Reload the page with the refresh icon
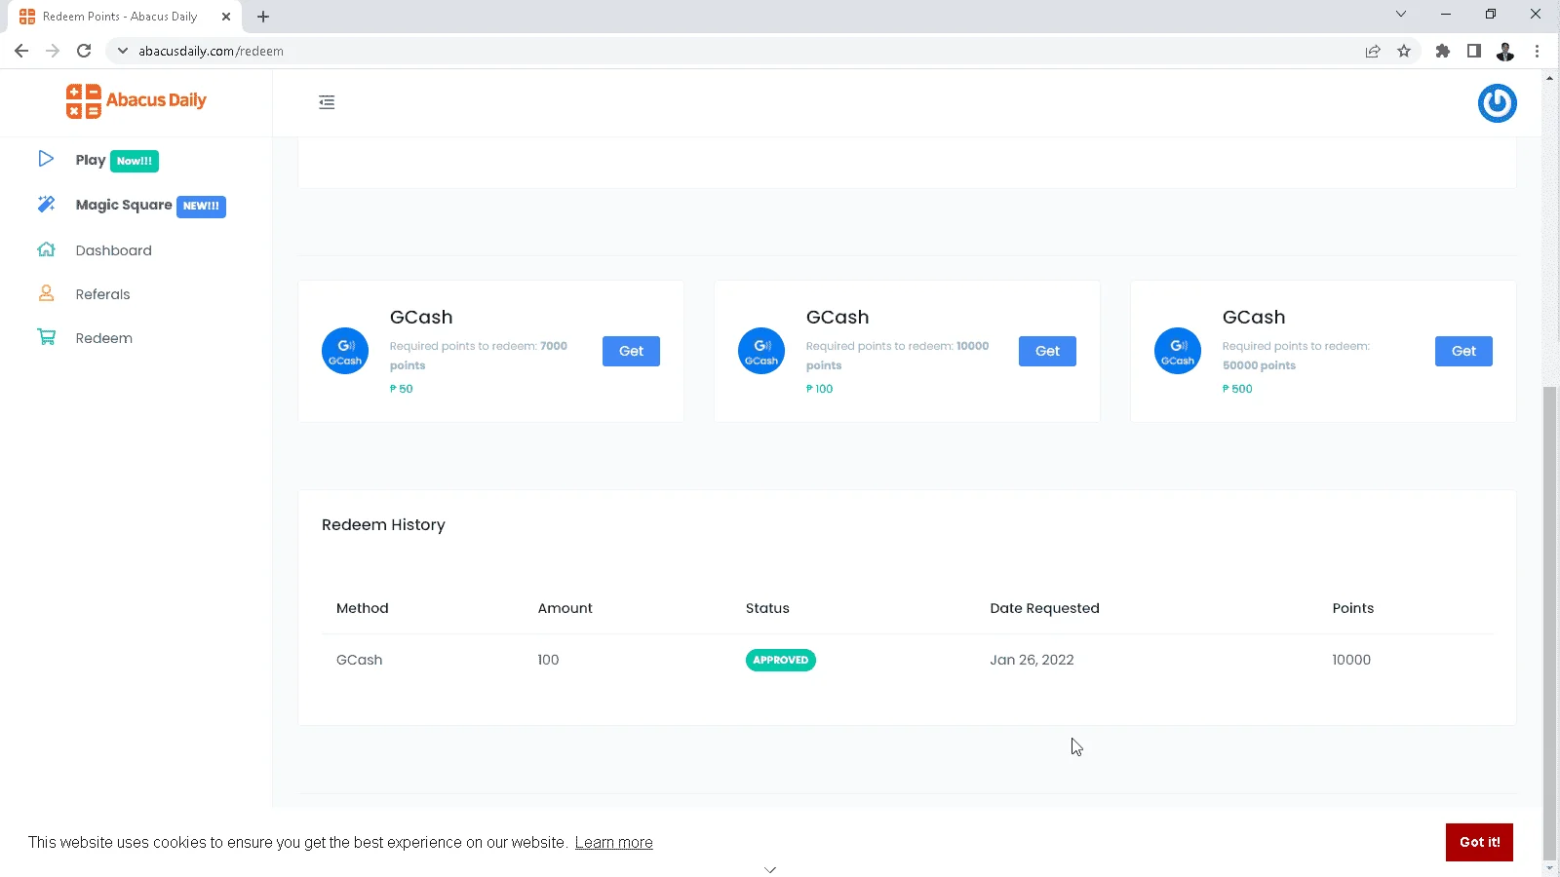This screenshot has width=1560, height=877. coord(84,51)
